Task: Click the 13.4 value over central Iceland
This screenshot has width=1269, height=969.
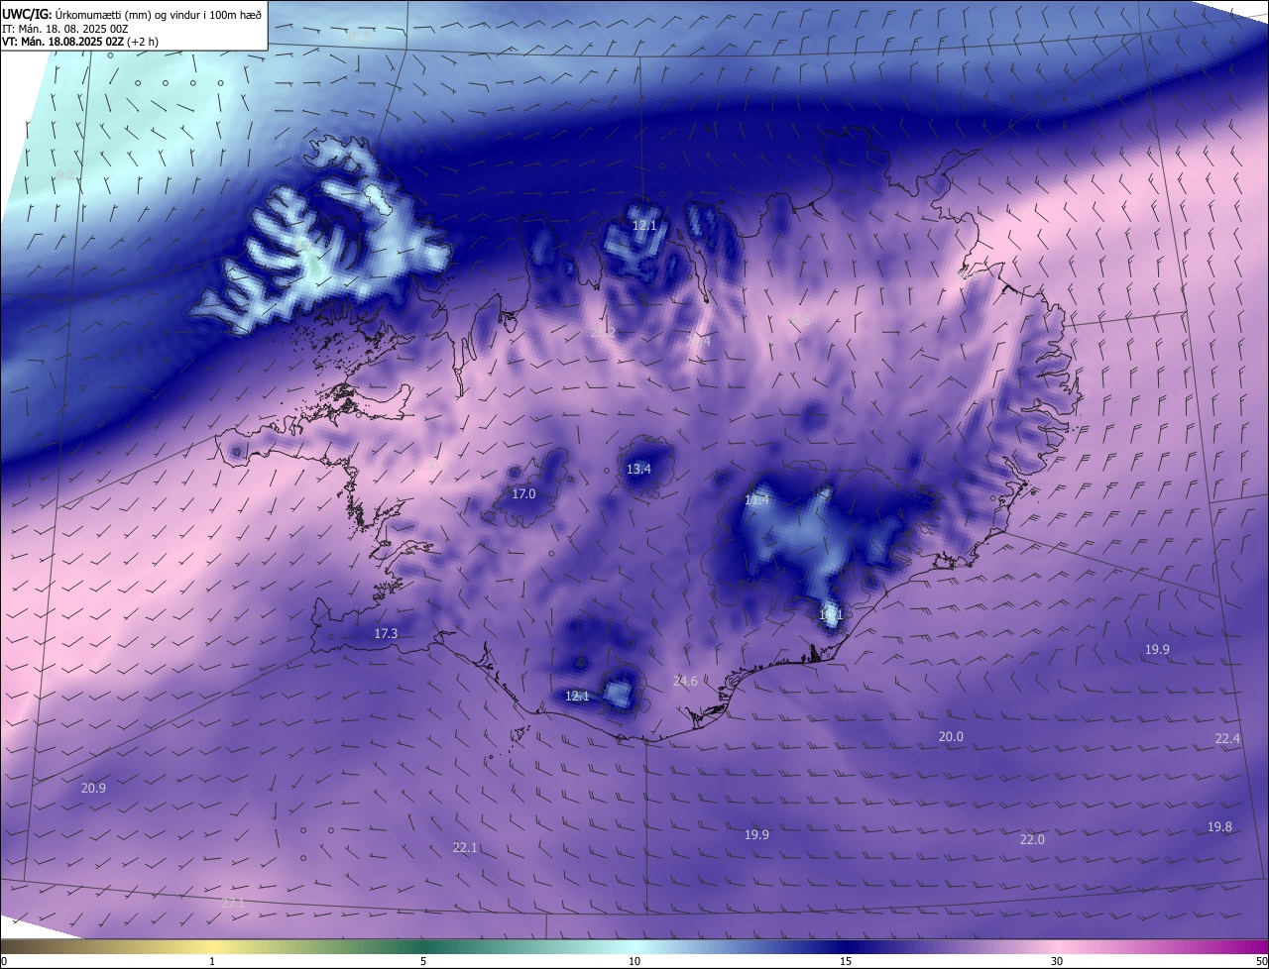Action: (x=638, y=469)
